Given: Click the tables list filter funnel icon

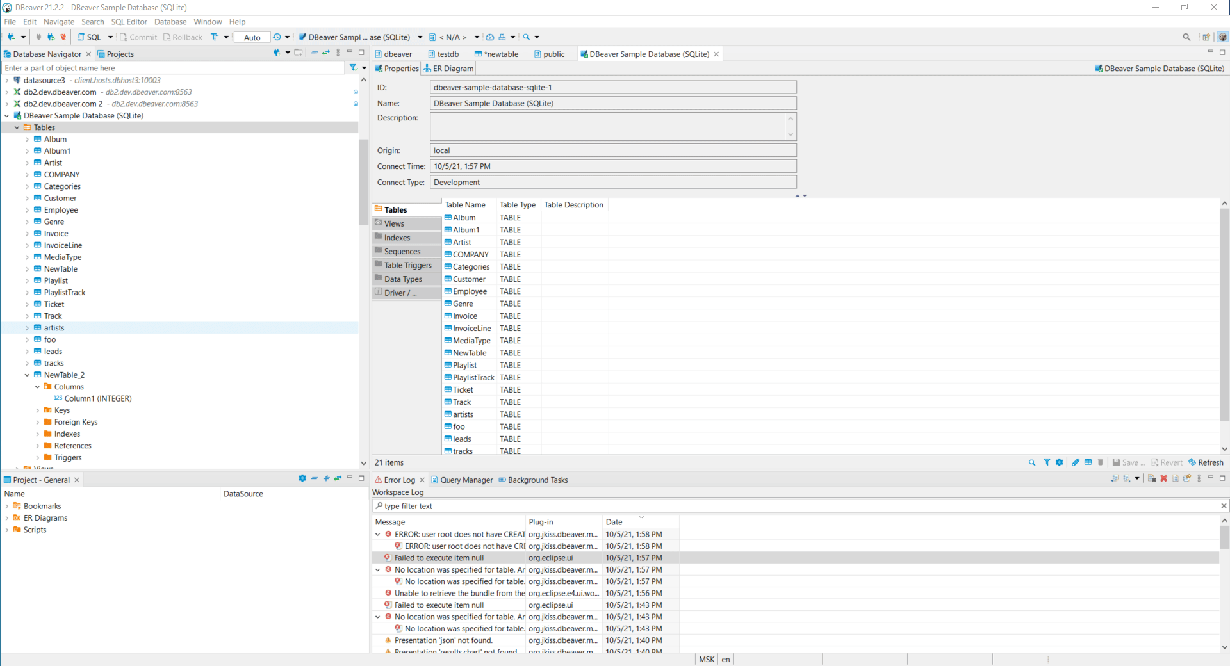Looking at the screenshot, I should [1047, 462].
